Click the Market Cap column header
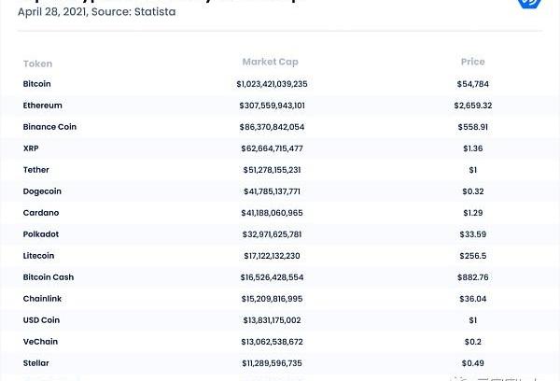This screenshot has width=560, height=381. click(x=271, y=63)
